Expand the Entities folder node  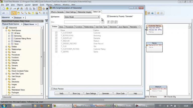(x=6, y=47)
